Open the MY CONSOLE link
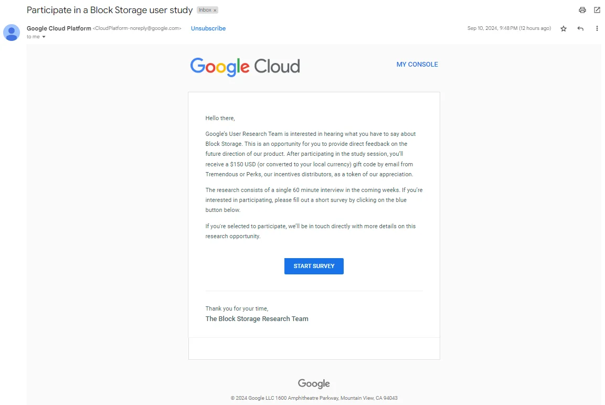 417,65
